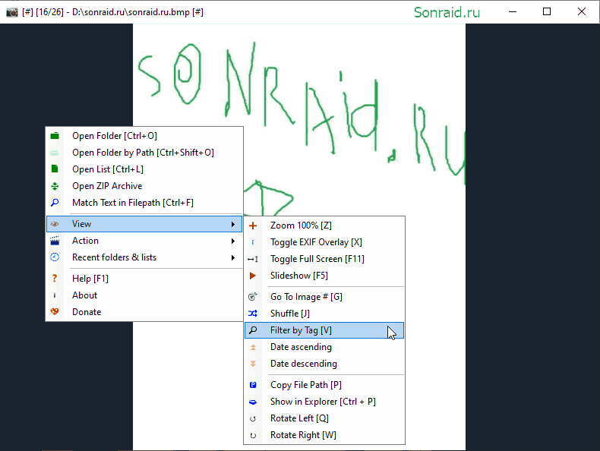This screenshot has width=600, height=451.
Task: Sort by Date ascending
Action: pos(324,347)
